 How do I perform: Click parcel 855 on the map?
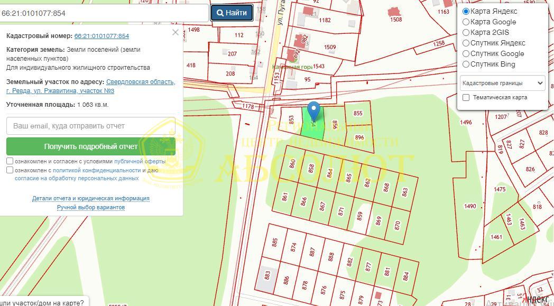pyautogui.click(x=358, y=113)
